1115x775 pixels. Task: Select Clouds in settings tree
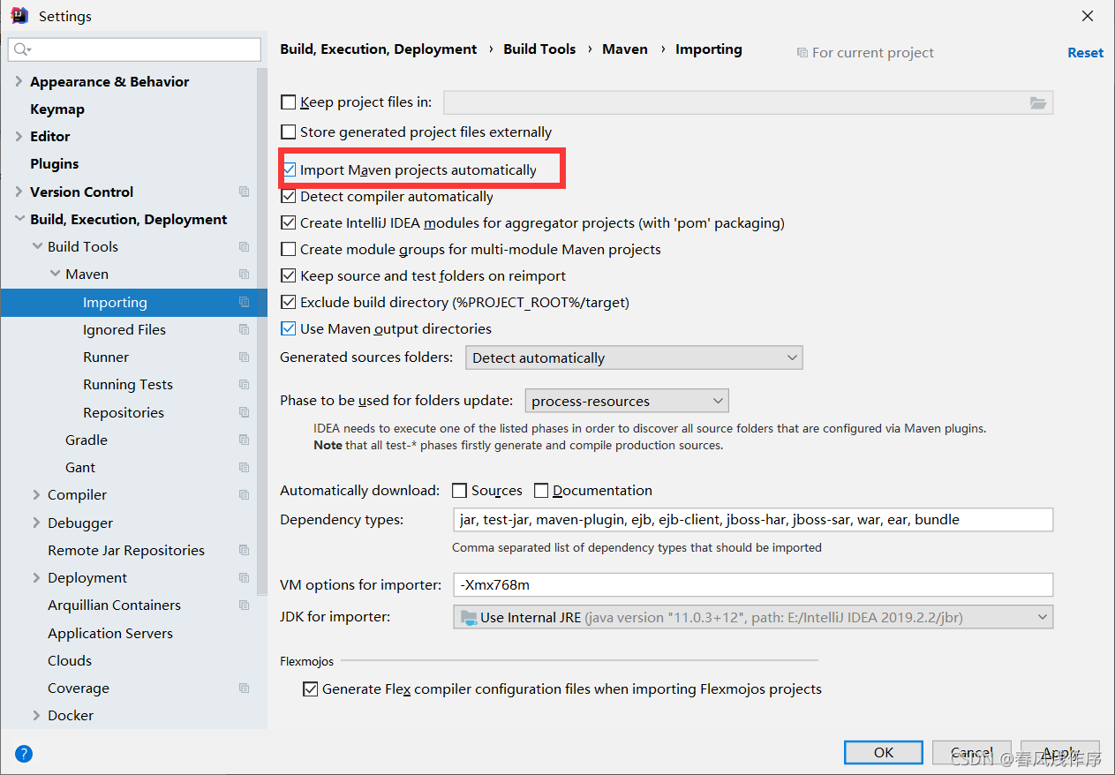coord(70,660)
